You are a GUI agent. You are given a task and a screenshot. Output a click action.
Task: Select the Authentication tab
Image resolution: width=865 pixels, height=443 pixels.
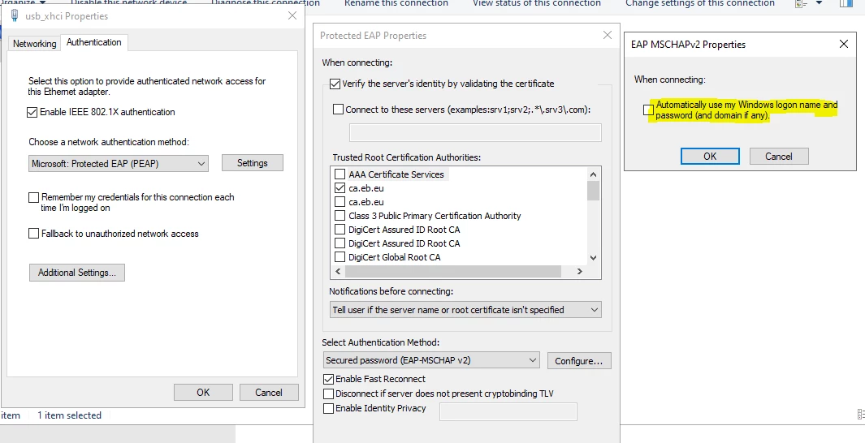click(x=94, y=42)
